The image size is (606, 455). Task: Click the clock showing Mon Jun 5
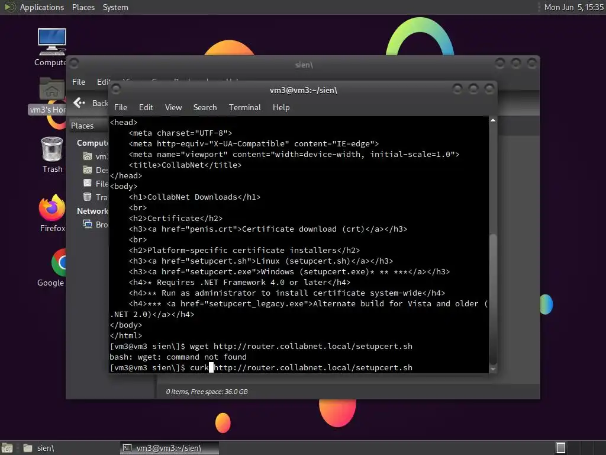coord(573,7)
